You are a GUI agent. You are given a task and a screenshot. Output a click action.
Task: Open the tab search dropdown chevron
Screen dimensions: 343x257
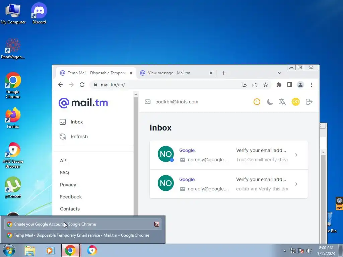tap(280, 73)
